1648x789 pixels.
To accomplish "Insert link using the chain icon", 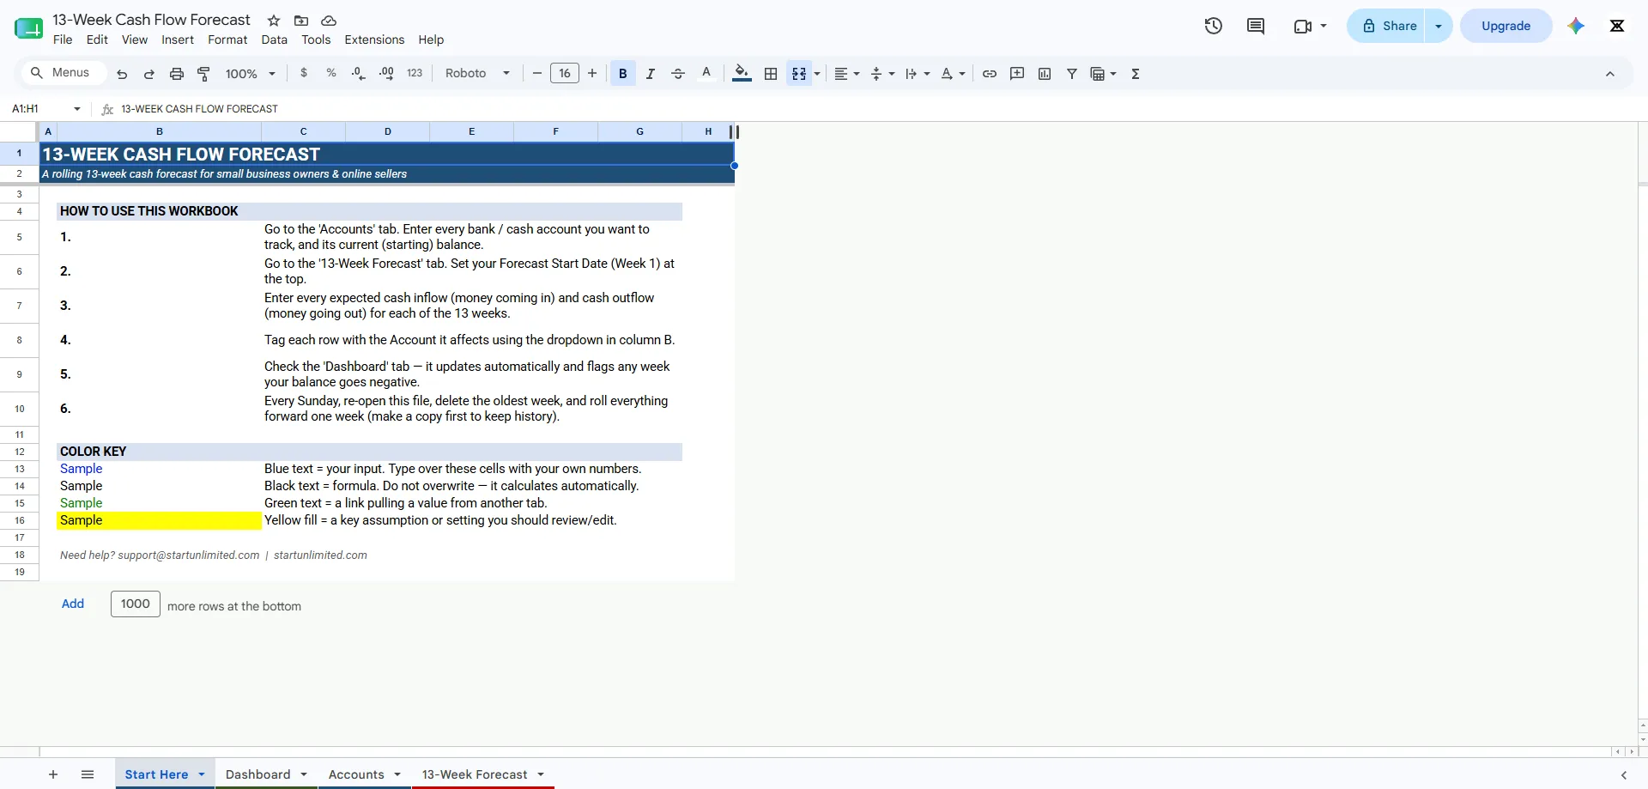I will click(990, 74).
